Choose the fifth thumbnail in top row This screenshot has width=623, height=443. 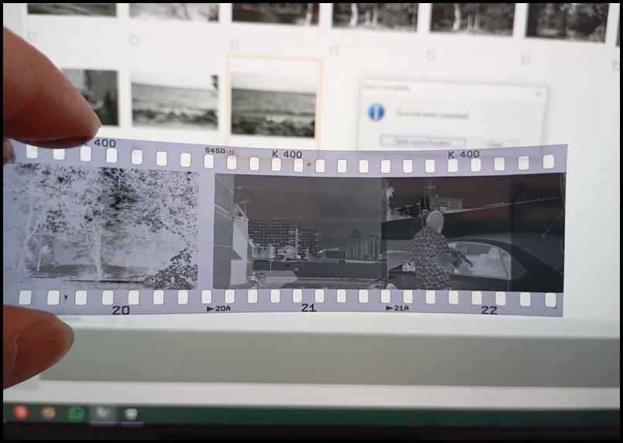[472, 17]
